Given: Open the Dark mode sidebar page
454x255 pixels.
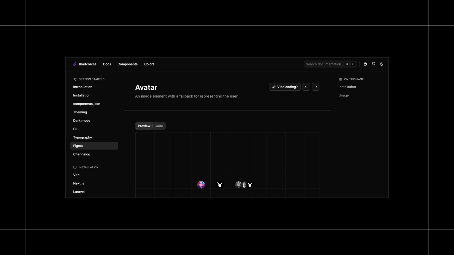Looking at the screenshot, I should pos(82,121).
